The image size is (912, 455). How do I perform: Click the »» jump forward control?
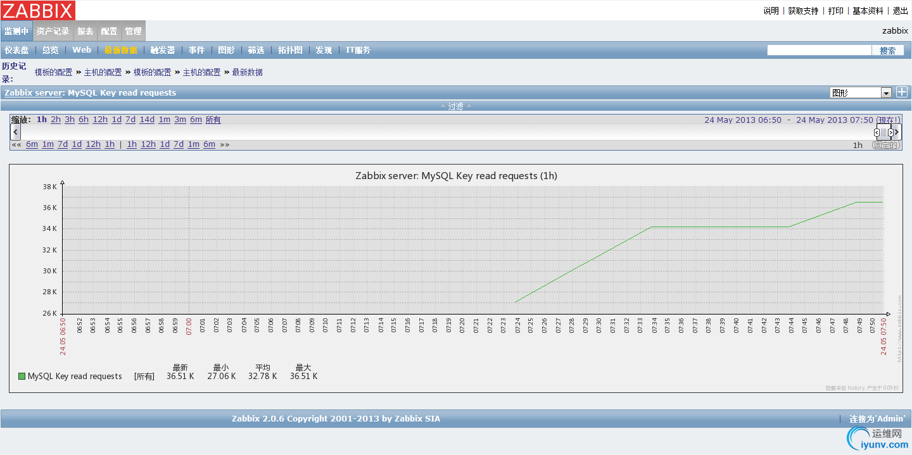[x=225, y=144]
